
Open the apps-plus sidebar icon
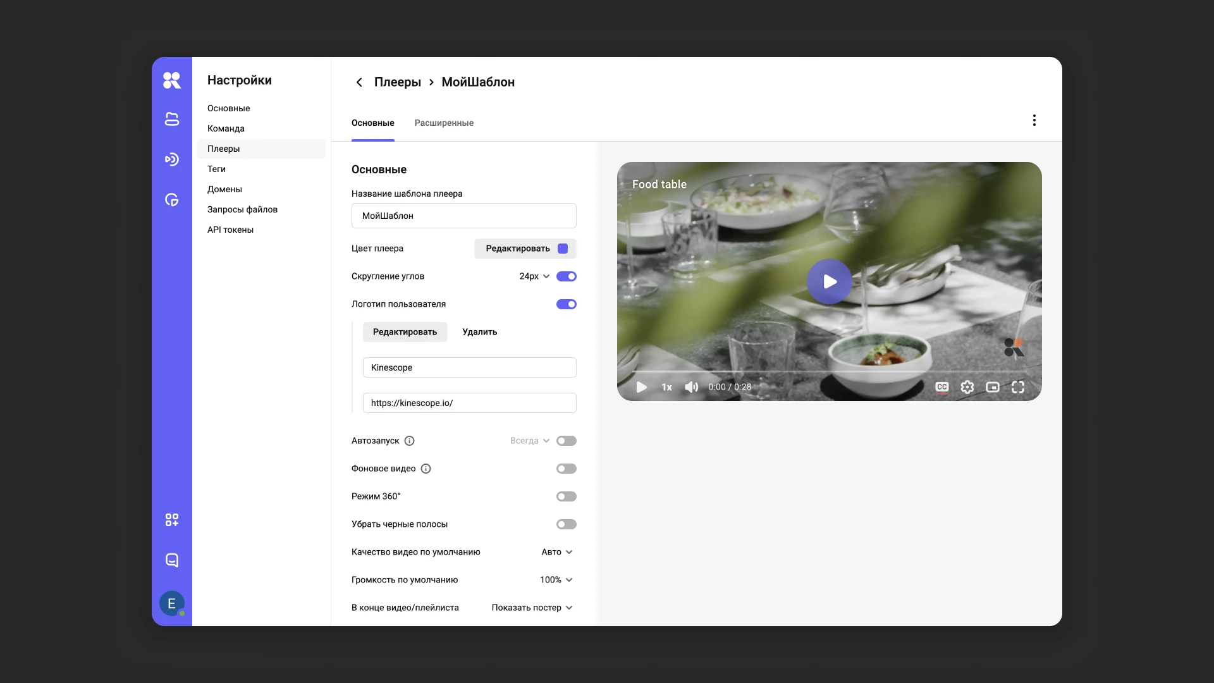click(x=172, y=520)
